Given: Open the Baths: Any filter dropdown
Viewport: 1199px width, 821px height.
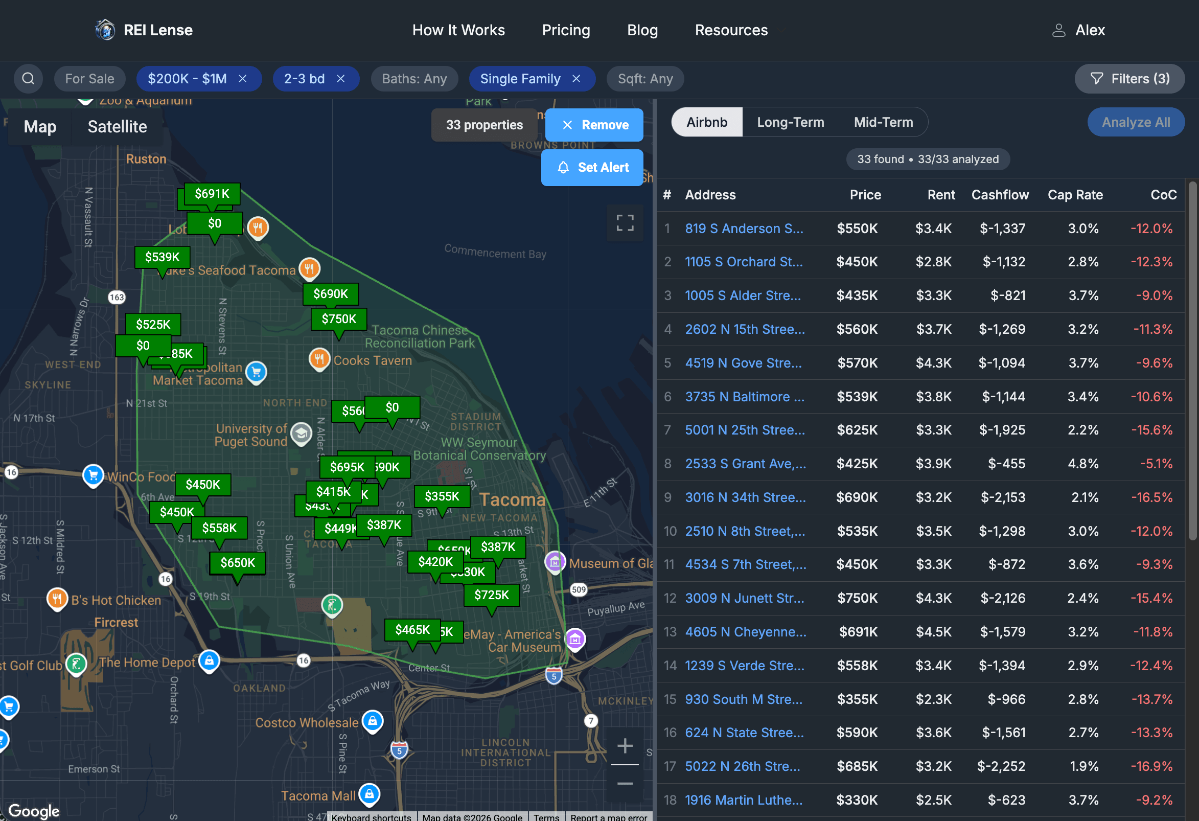Looking at the screenshot, I should [414, 78].
